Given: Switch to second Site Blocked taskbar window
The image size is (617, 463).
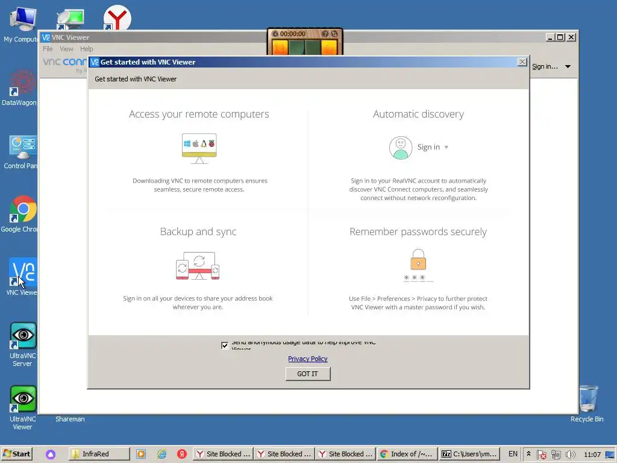Looking at the screenshot, I should coord(284,454).
